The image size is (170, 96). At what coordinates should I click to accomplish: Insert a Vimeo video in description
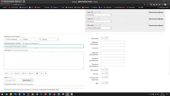click(x=41, y=74)
